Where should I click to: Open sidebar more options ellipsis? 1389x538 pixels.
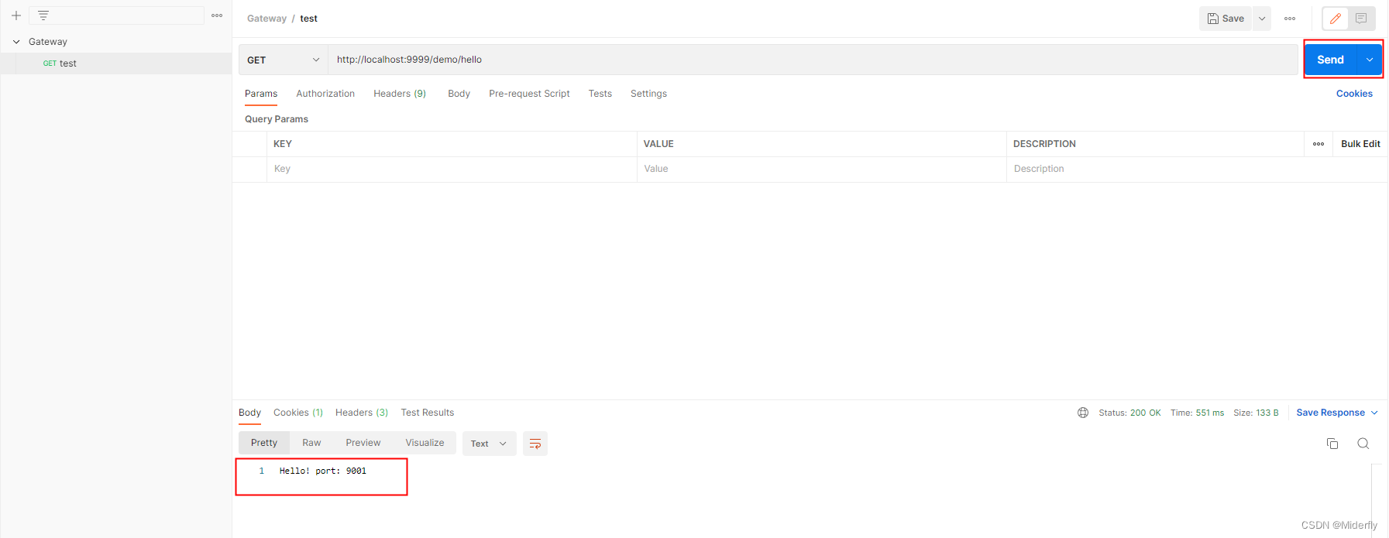click(x=217, y=15)
